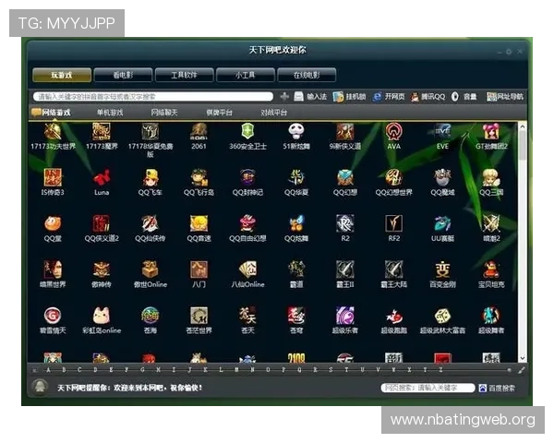Select the 网络聊天 category
554x443 pixels.
(x=164, y=113)
